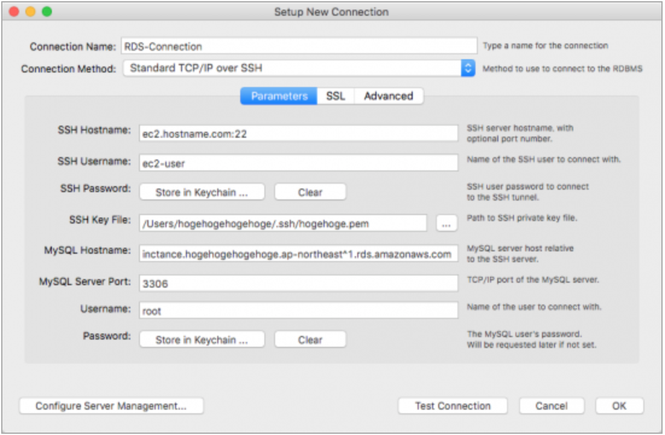Click the Test Connection button
Image resolution: width=665 pixels, height=435 pixels.
pyautogui.click(x=453, y=406)
